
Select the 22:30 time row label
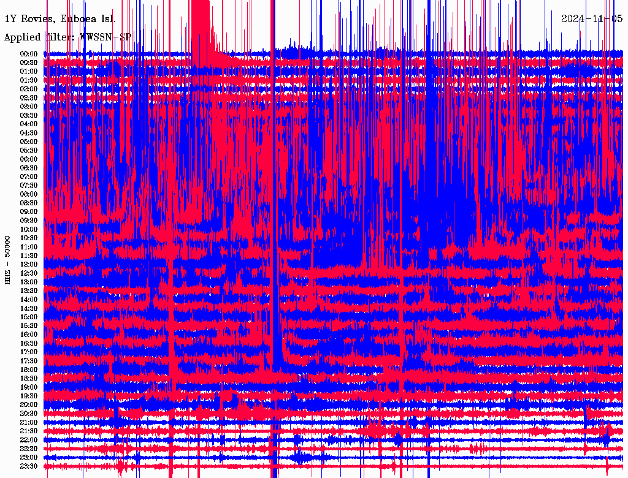(x=29, y=449)
